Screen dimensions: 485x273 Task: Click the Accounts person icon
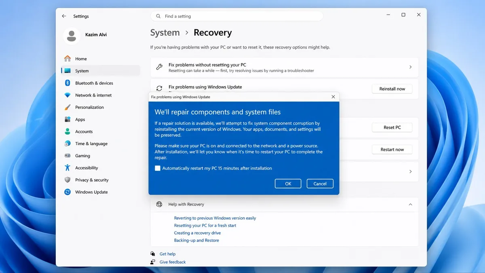(x=67, y=131)
